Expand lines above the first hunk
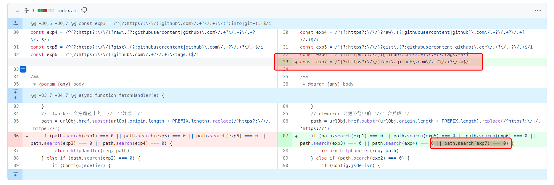554x185 pixels. point(15,23)
